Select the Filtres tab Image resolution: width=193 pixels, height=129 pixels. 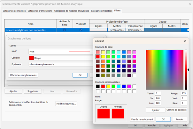click(x=117, y=11)
